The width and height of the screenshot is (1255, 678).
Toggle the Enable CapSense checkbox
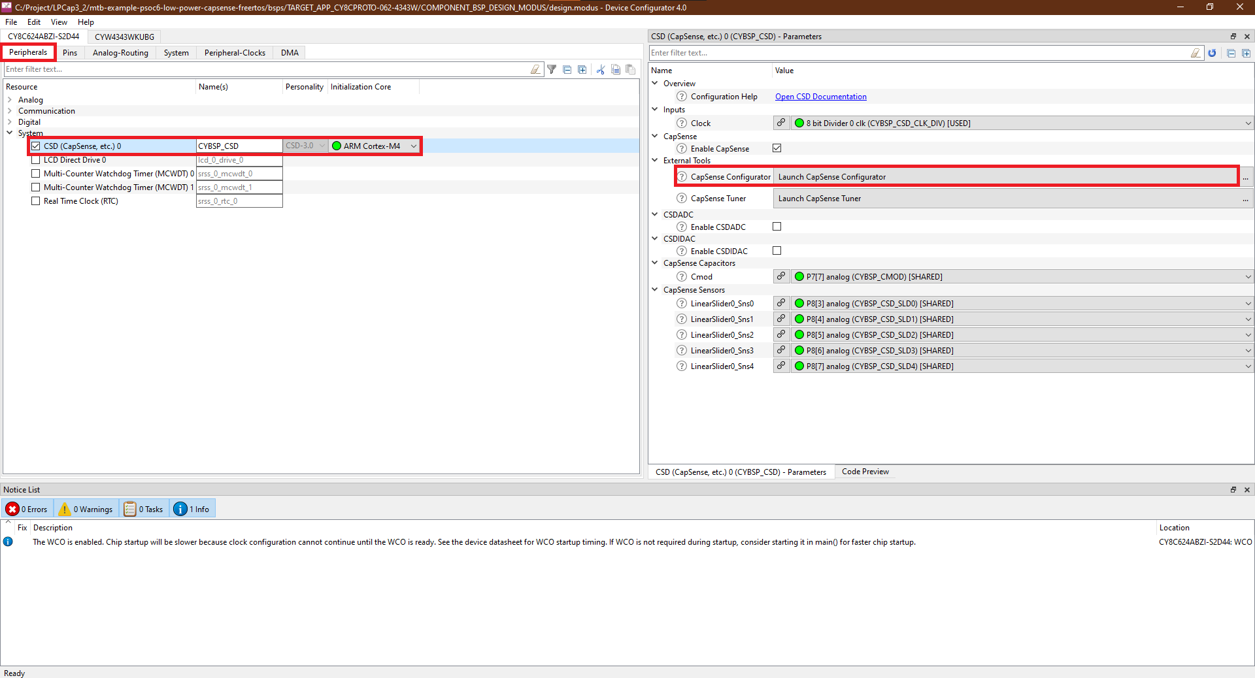click(777, 148)
